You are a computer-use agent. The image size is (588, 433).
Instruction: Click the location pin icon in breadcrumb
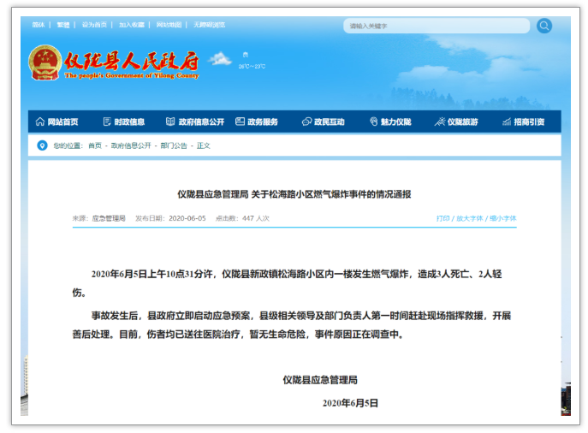pos(42,145)
